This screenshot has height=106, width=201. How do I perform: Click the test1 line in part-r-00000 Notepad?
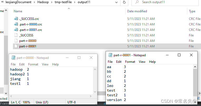(x=19, y=83)
